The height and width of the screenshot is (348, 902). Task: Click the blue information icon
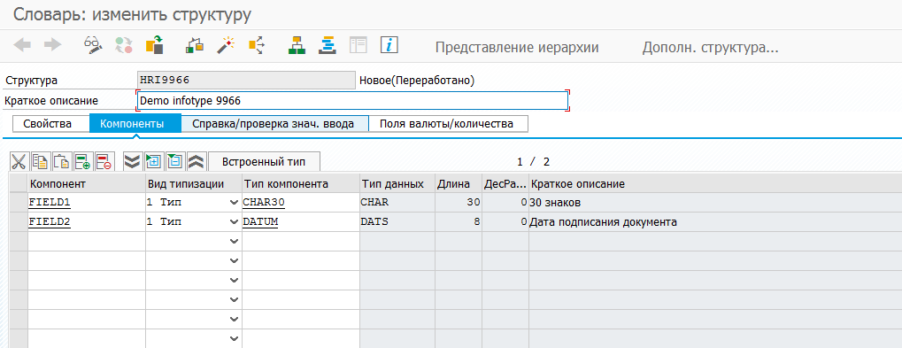tap(389, 45)
